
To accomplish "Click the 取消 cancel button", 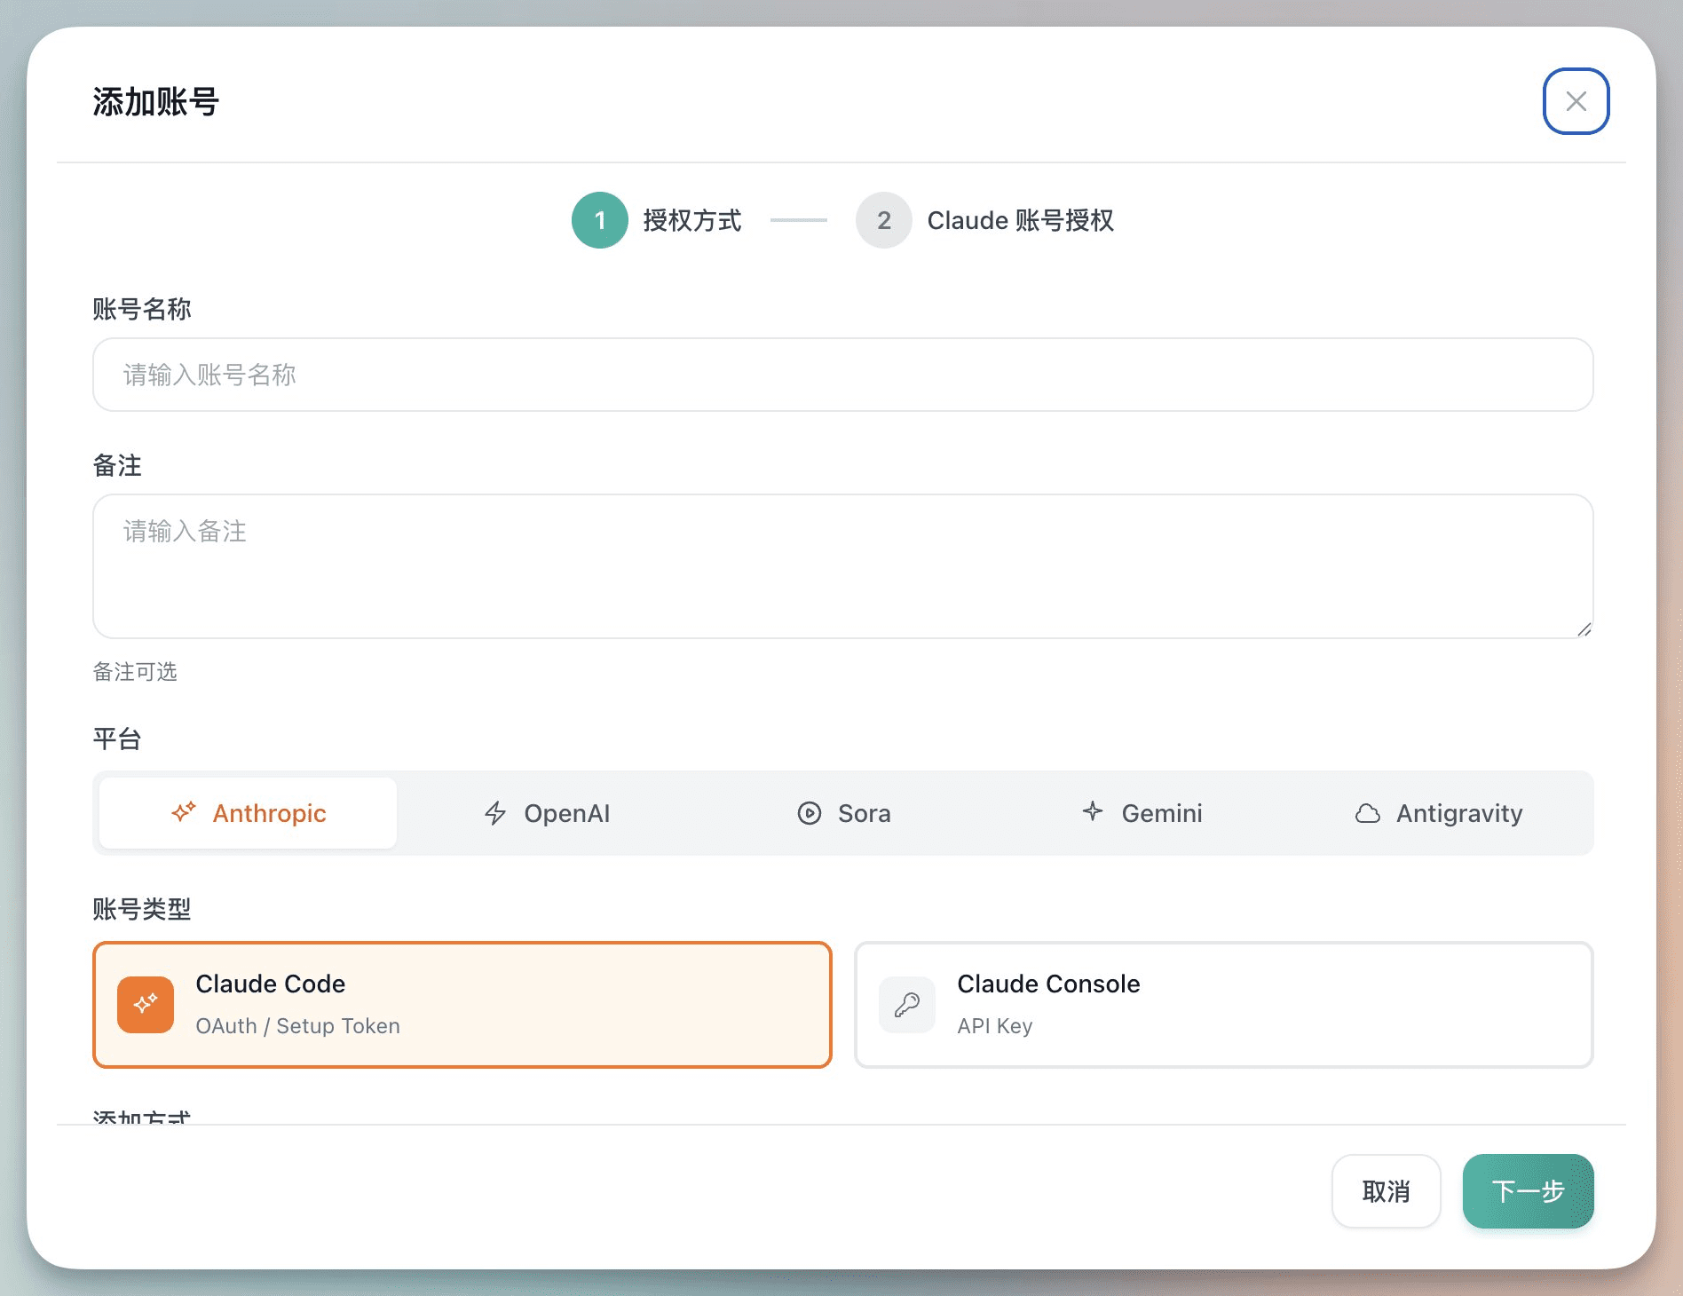I will tap(1386, 1191).
